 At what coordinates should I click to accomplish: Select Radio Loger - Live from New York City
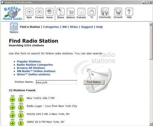[x=52, y=106]
